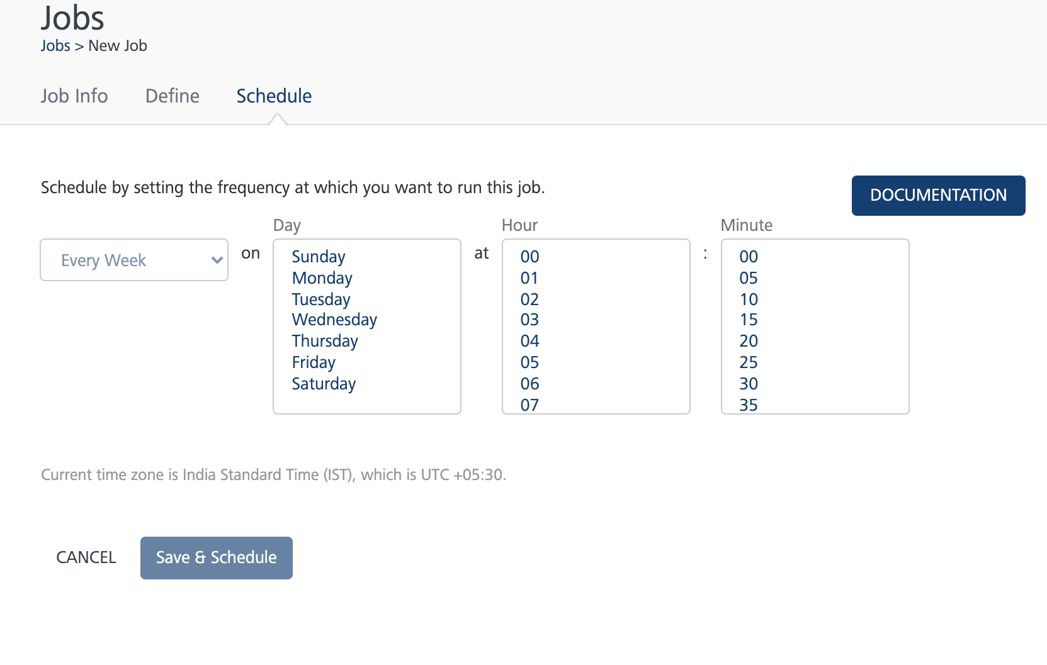Pick Wednesday in the Day list
The image size is (1047, 665).
tap(334, 320)
